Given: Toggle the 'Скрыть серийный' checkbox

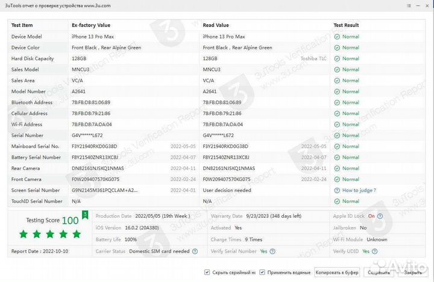Looking at the screenshot, I should [207, 272].
